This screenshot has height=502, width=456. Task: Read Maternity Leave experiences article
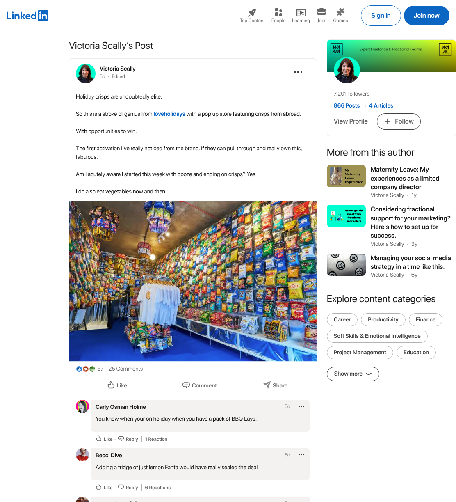405,178
